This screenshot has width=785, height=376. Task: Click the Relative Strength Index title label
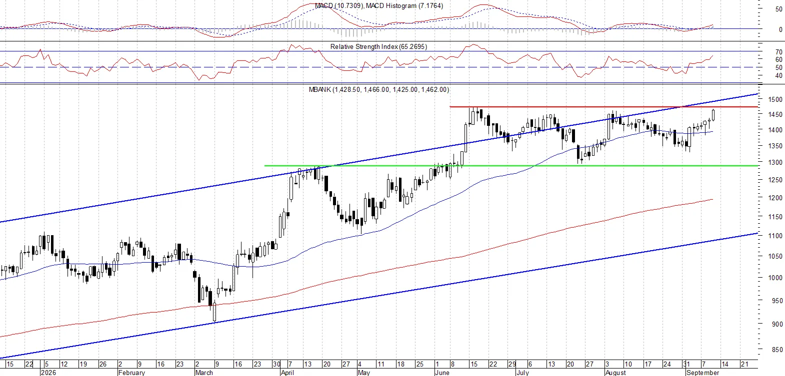point(378,46)
